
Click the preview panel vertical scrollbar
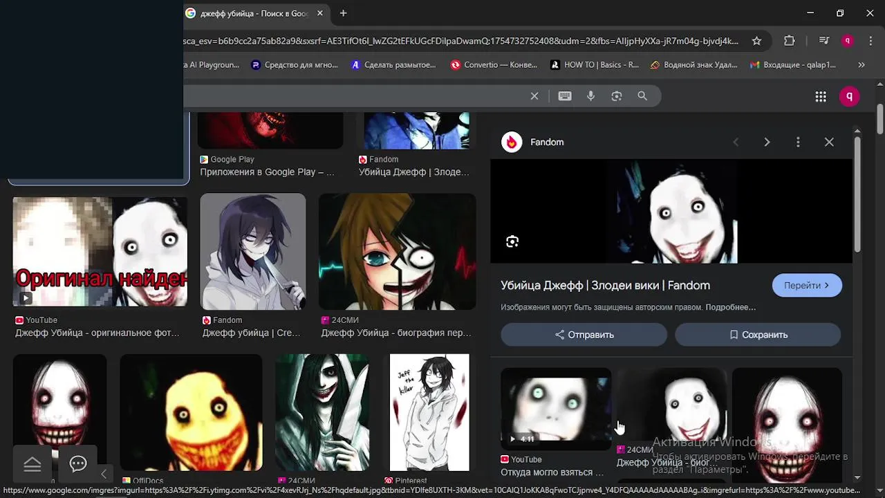pyautogui.click(x=857, y=194)
